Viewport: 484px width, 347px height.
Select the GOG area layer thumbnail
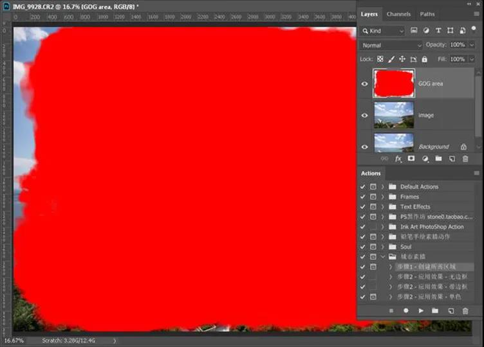(394, 84)
